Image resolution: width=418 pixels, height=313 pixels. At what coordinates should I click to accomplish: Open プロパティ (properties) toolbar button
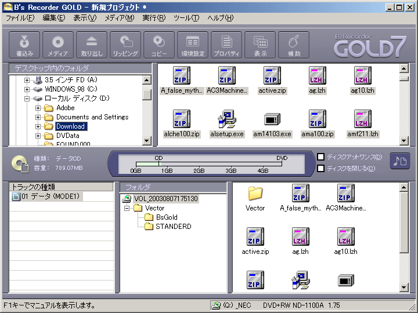(x=226, y=45)
